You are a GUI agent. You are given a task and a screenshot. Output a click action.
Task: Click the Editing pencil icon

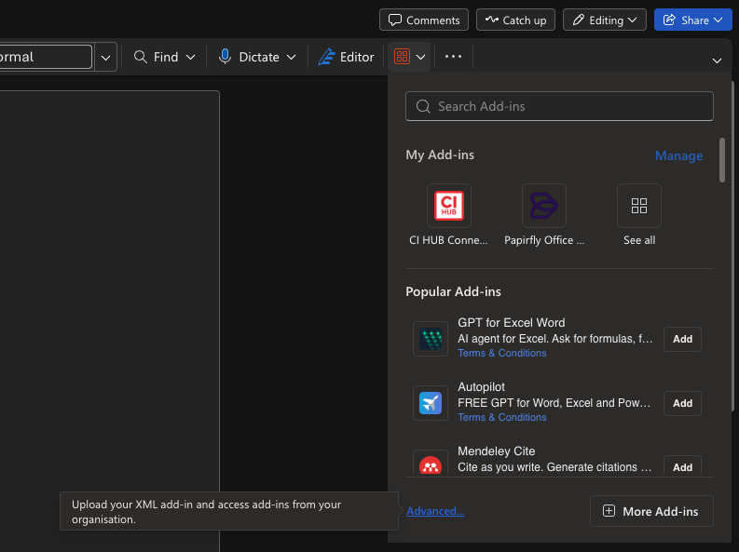[x=579, y=20]
